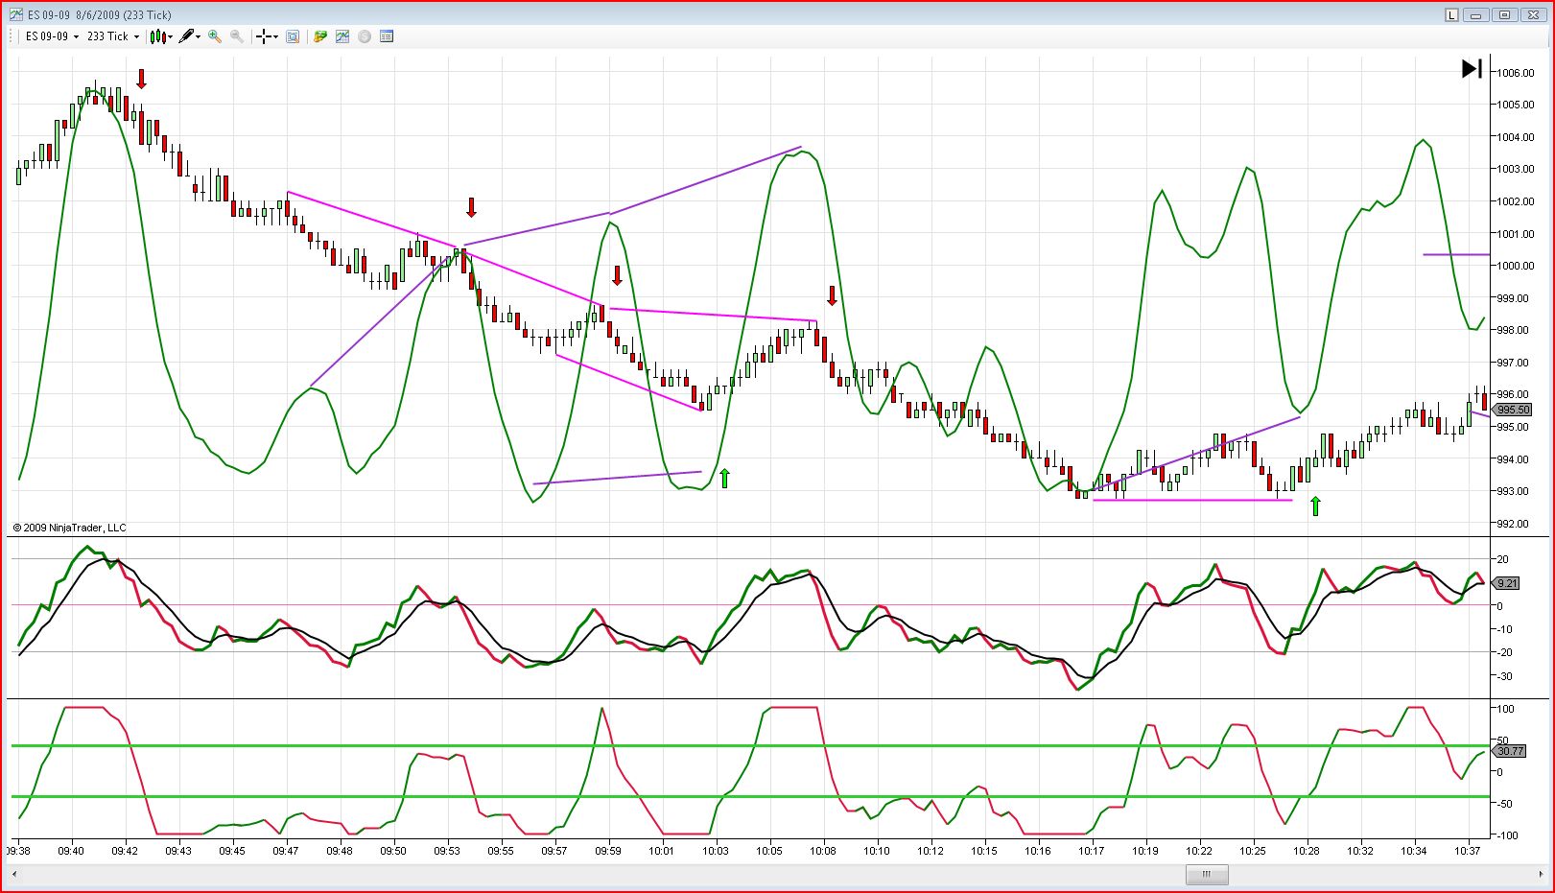
Task: Click the 1006.00 price axis label
Action: 1516,73
